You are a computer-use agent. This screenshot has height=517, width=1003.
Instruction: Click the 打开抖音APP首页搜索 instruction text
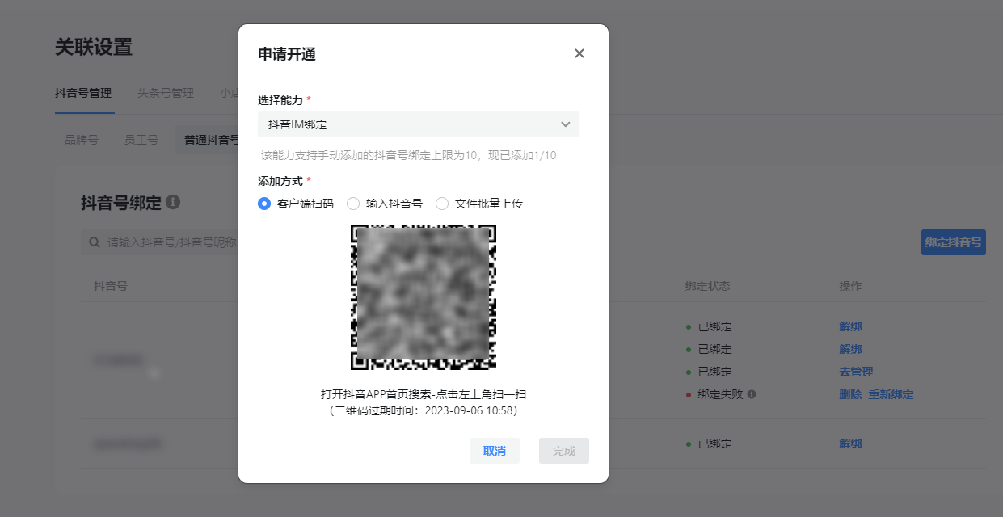tap(424, 394)
